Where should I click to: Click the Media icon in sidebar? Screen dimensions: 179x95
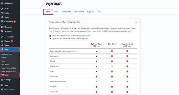(2, 13)
